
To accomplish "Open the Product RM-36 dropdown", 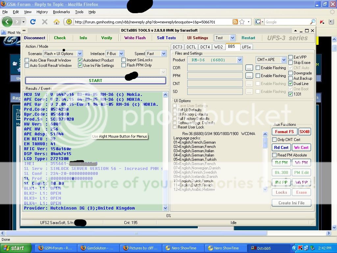I will [240, 60].
